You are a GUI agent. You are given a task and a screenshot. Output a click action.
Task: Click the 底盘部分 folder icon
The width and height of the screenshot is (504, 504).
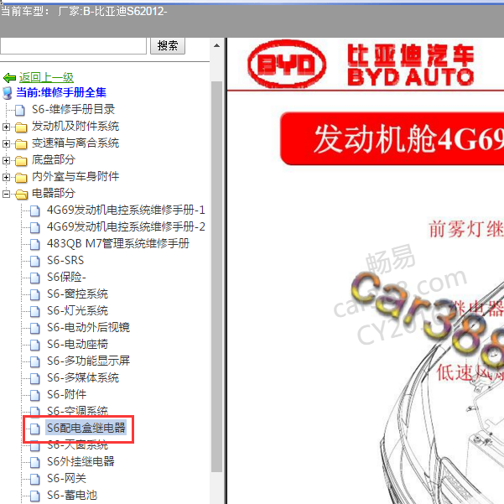[21, 161]
